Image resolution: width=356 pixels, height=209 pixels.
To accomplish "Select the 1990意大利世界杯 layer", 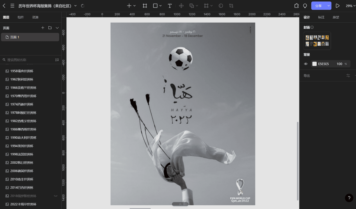I will pyautogui.click(x=31, y=138).
